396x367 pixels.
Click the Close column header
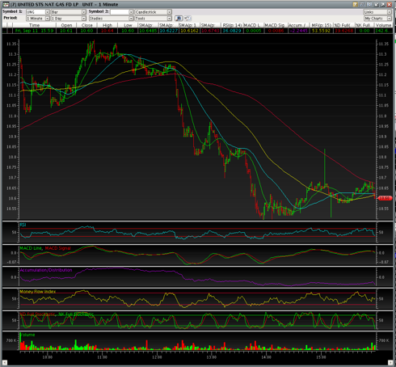[x=86, y=25]
